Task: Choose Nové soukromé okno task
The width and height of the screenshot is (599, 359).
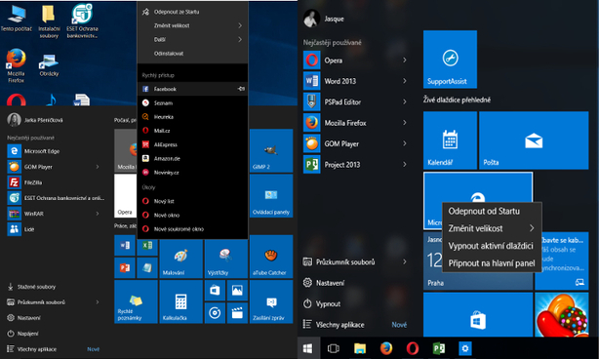Action: 192,229
